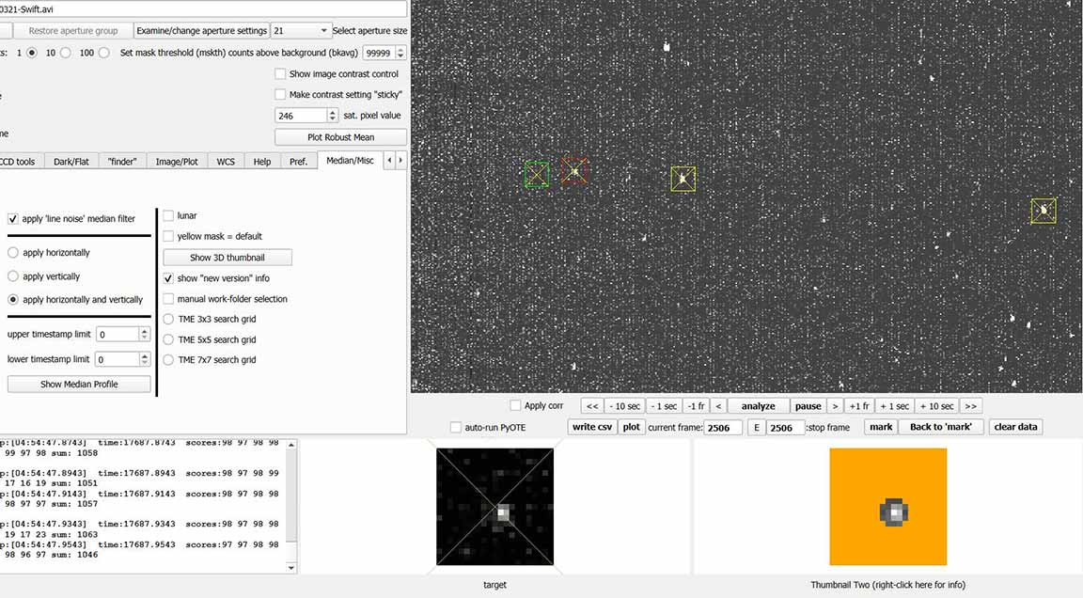Screen dimensions: 1083x598
Task: Skip forward 10 seconds
Action: [936, 406]
